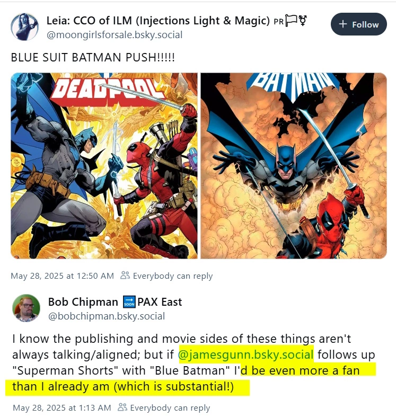
Task: Open the May 28, 2025 1:13 AM timestamp
Action: (61, 407)
